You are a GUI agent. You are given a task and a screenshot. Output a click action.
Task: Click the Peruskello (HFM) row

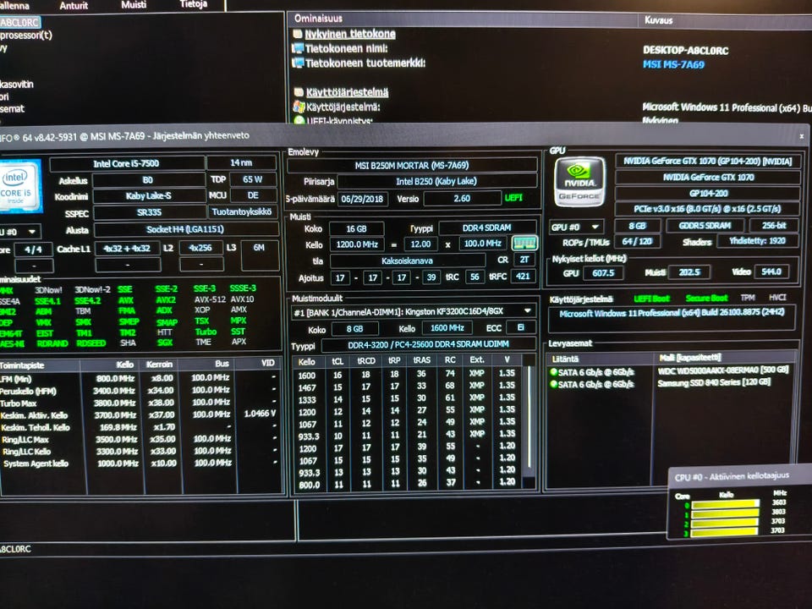(x=140, y=390)
